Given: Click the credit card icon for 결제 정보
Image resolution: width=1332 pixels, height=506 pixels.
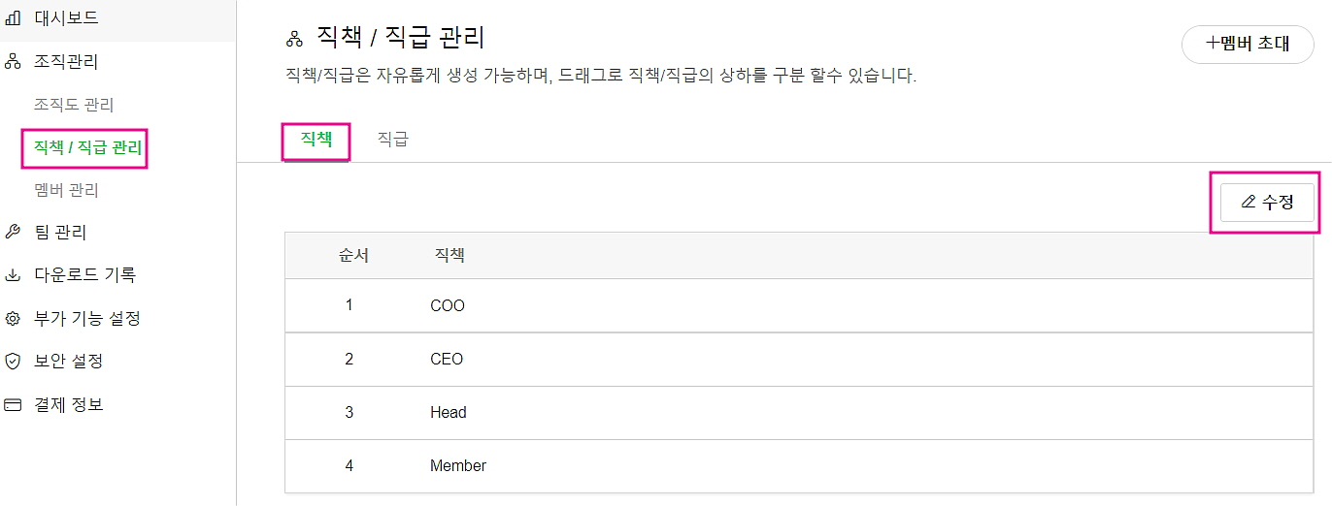Looking at the screenshot, I should pyautogui.click(x=14, y=404).
